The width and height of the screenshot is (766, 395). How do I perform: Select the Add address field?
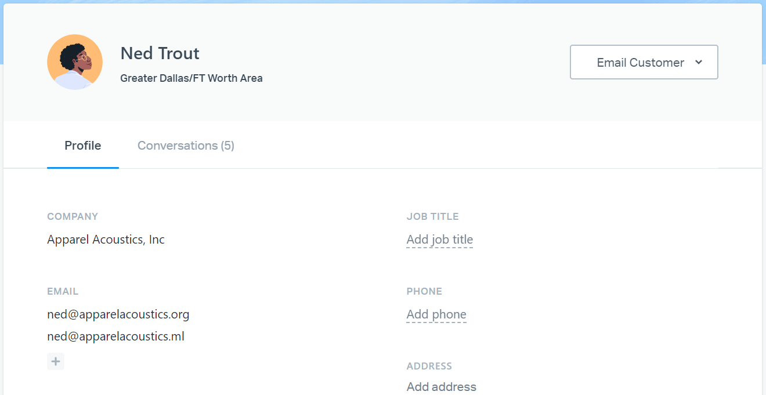[441, 387]
